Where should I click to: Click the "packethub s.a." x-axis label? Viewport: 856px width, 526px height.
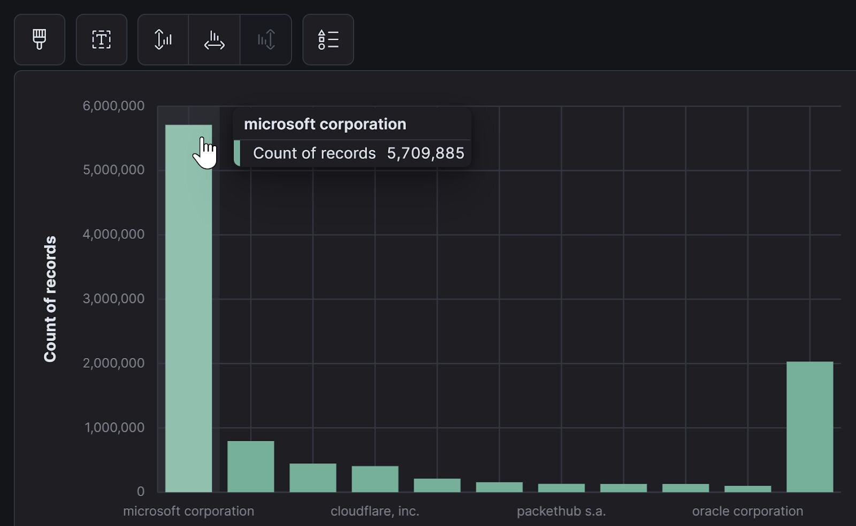click(561, 511)
